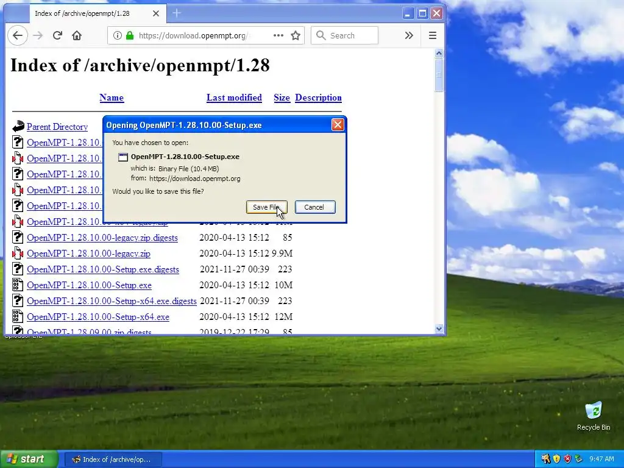Click the vertical scrollbar thumb
This screenshot has width=624, height=468.
pos(439,75)
